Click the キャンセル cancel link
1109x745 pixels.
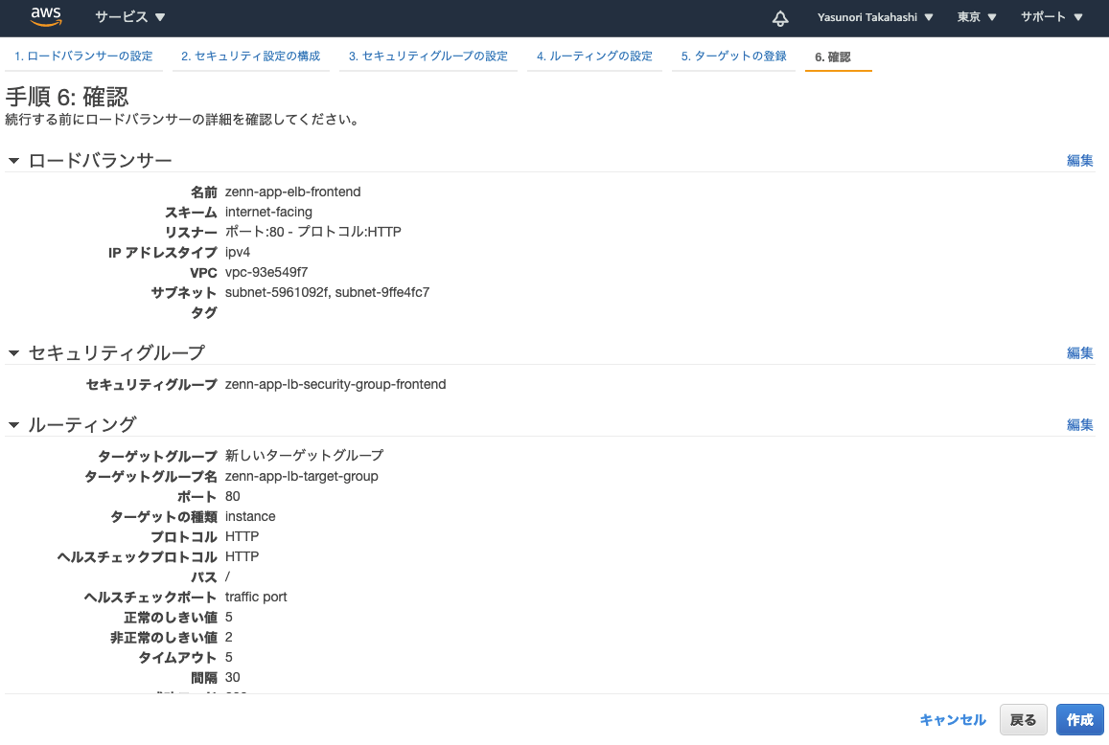click(952, 719)
